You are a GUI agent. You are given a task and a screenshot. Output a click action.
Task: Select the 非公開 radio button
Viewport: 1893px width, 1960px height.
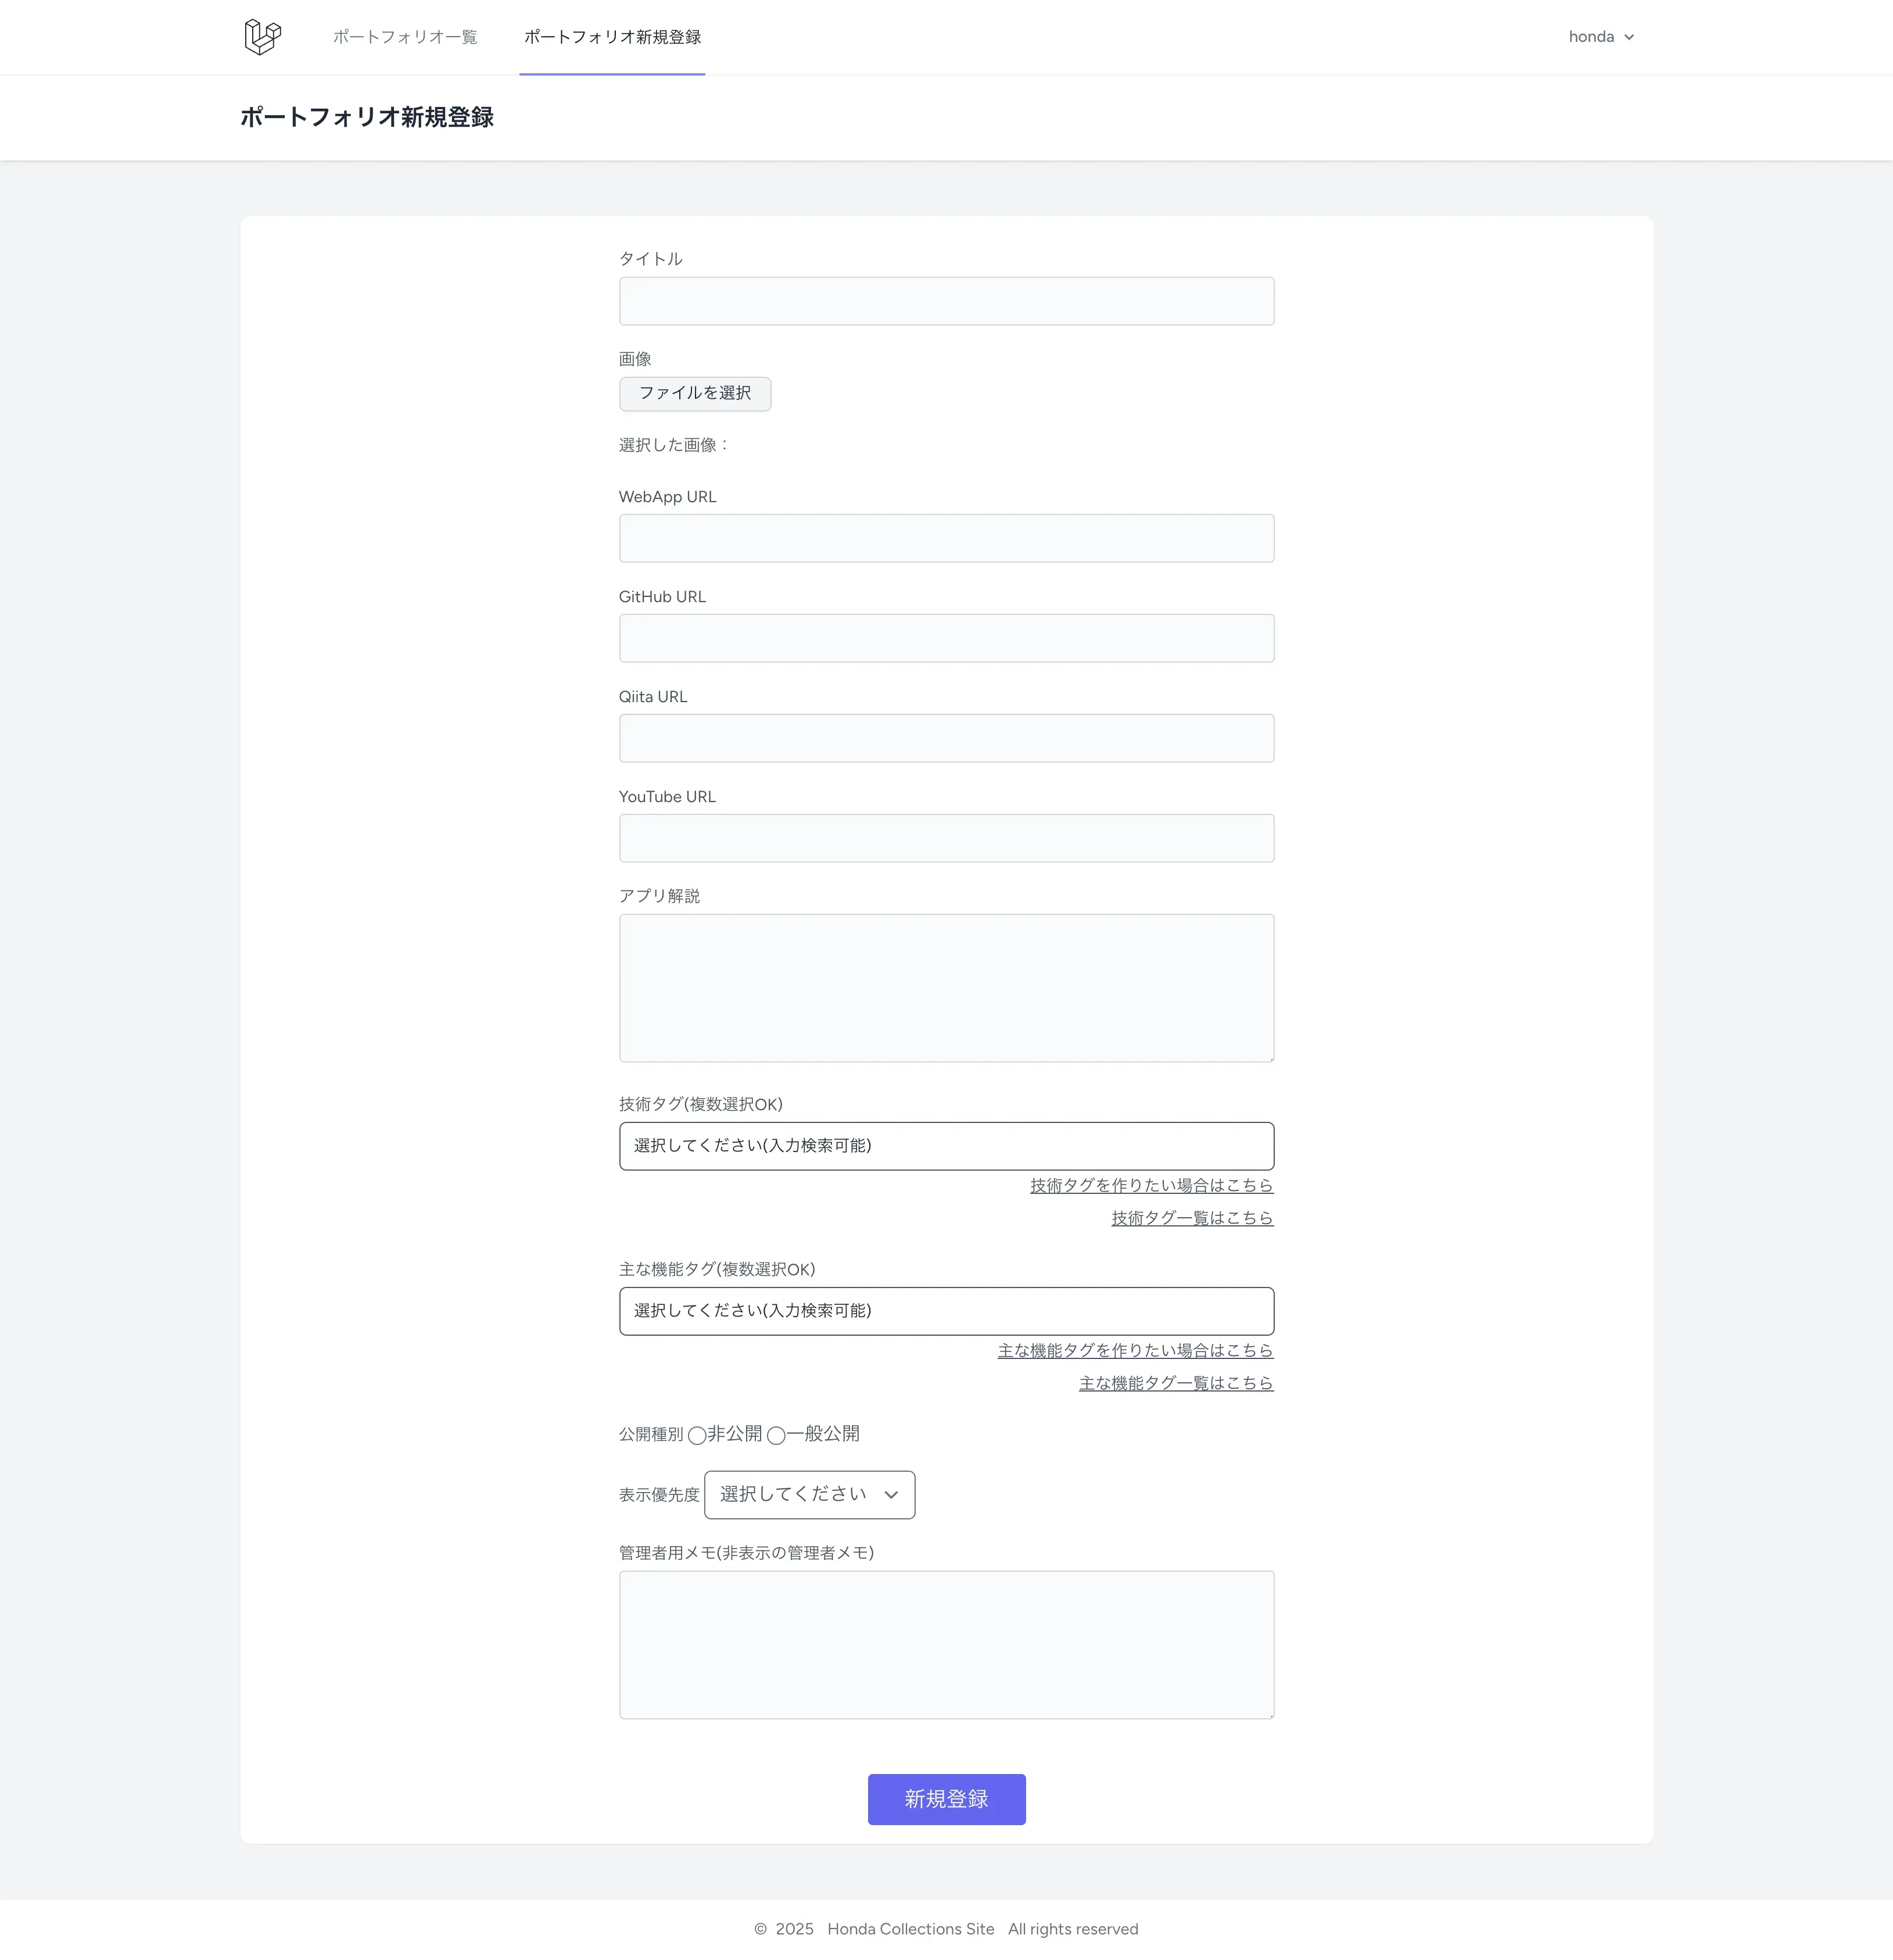point(697,1435)
